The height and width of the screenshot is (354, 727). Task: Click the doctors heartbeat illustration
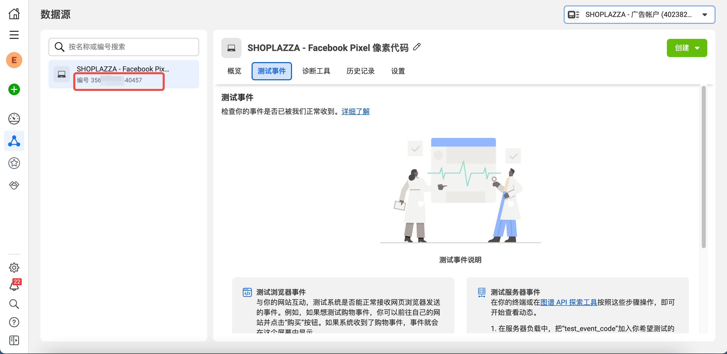(460, 191)
